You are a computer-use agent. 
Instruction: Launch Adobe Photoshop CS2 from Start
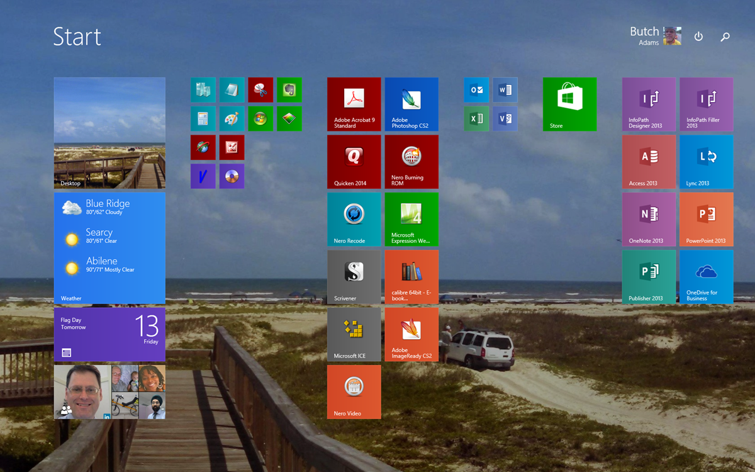click(411, 104)
